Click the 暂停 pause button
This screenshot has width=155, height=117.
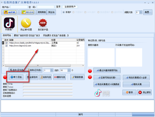pos(129,92)
